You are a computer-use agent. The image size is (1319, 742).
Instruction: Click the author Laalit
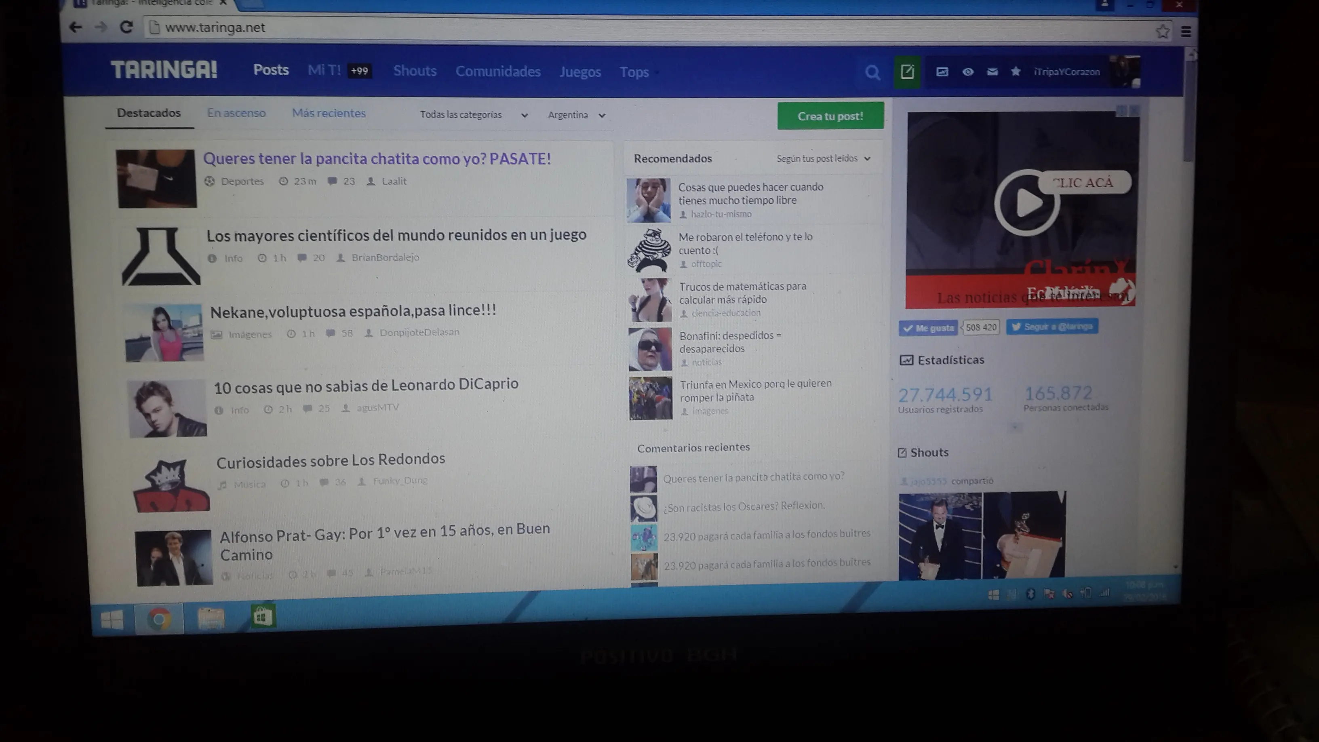pos(394,181)
